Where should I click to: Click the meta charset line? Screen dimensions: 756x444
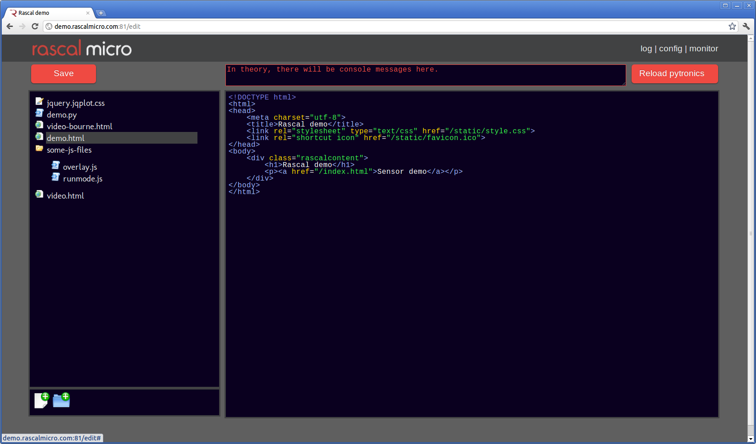(296, 118)
